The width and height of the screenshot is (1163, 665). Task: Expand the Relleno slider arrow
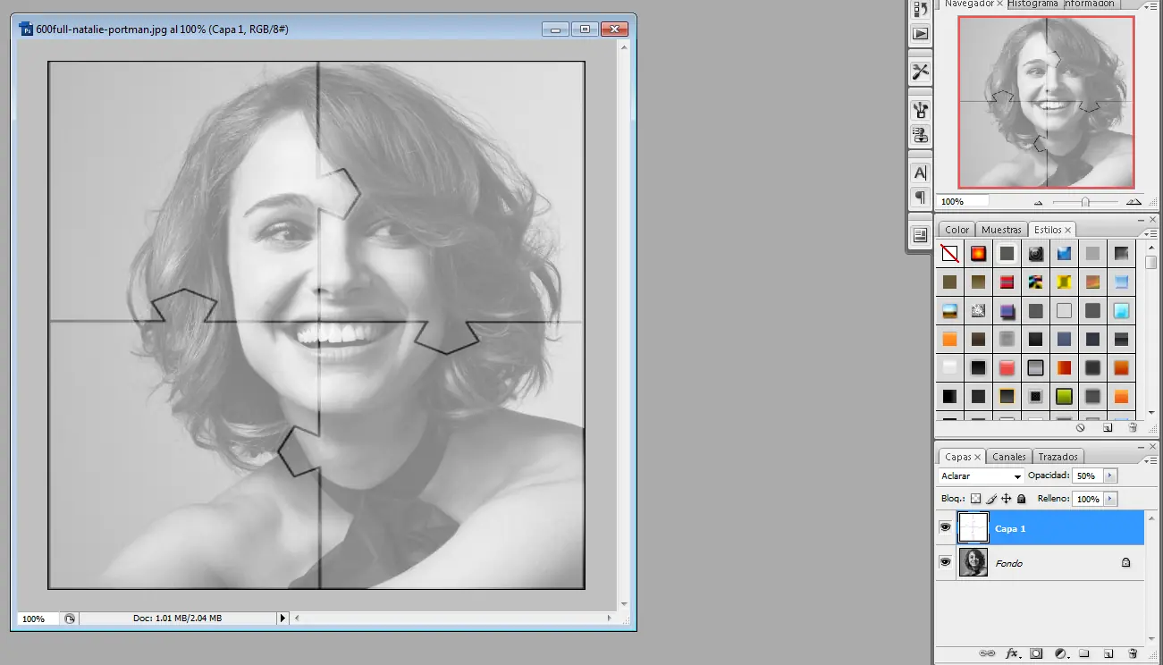(x=1110, y=499)
